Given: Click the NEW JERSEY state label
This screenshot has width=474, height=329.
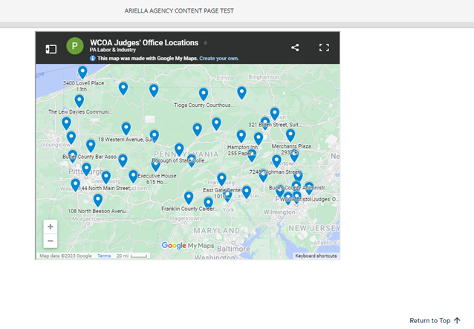Looking at the screenshot, I should 314,228.
